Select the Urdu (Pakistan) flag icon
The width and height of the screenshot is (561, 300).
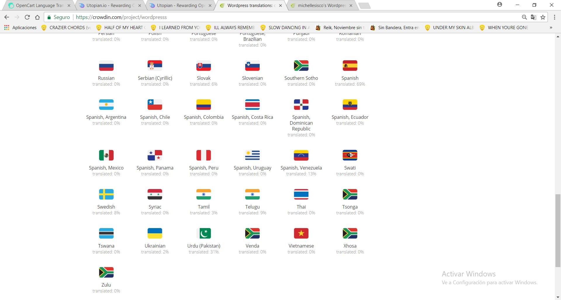click(x=204, y=234)
